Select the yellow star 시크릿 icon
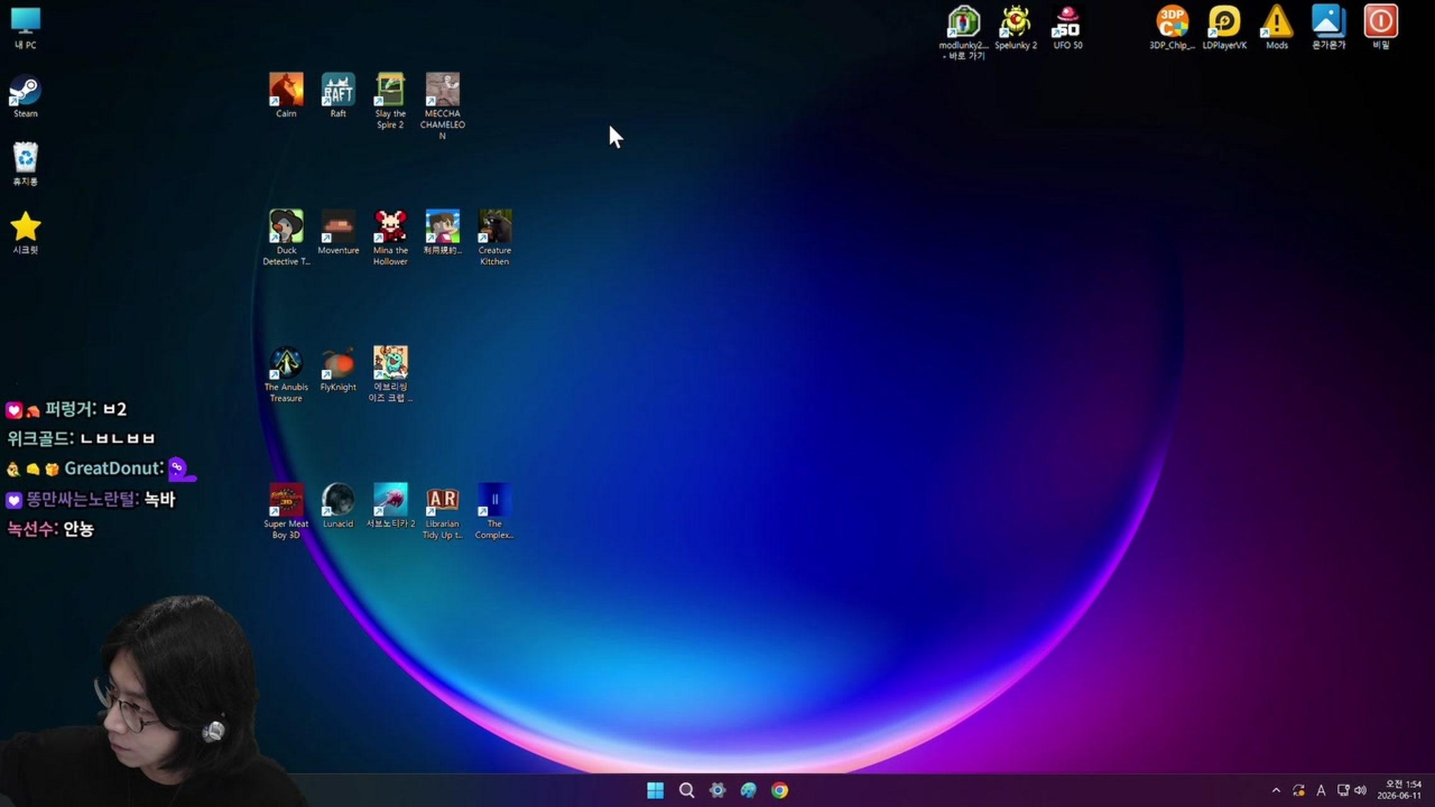1435x807 pixels. click(25, 233)
